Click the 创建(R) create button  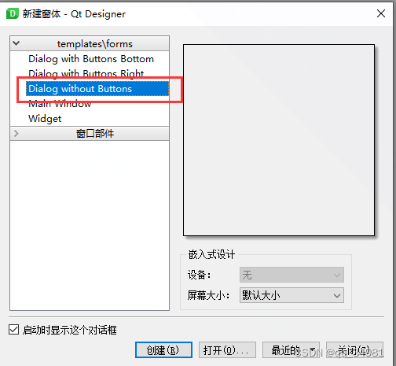coord(163,350)
